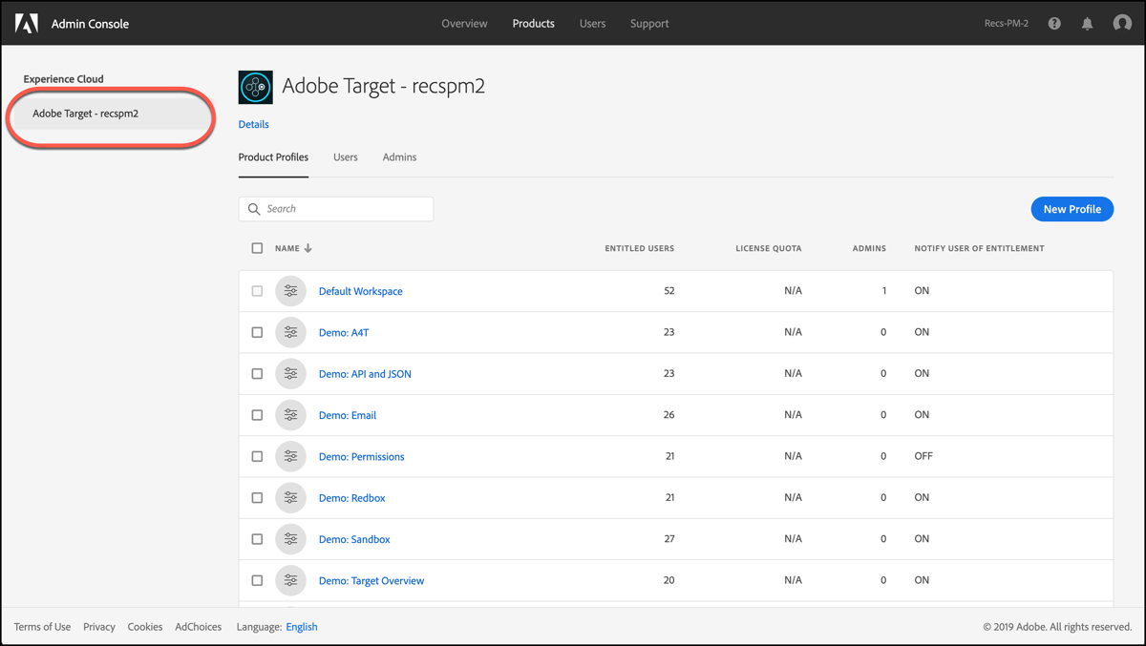Switch to the Admins tab
Viewport: 1146px width, 646px height.
click(399, 157)
